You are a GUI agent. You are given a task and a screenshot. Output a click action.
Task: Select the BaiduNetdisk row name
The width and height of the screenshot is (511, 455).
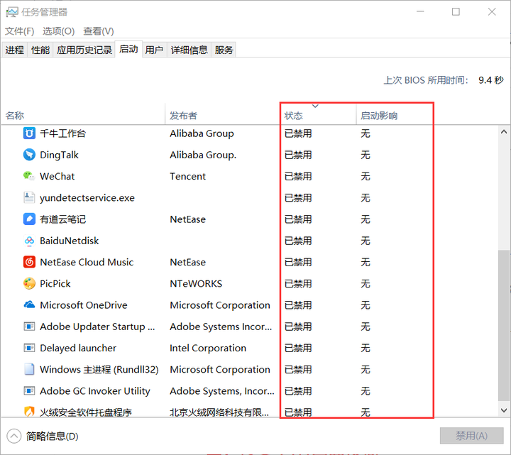point(69,241)
